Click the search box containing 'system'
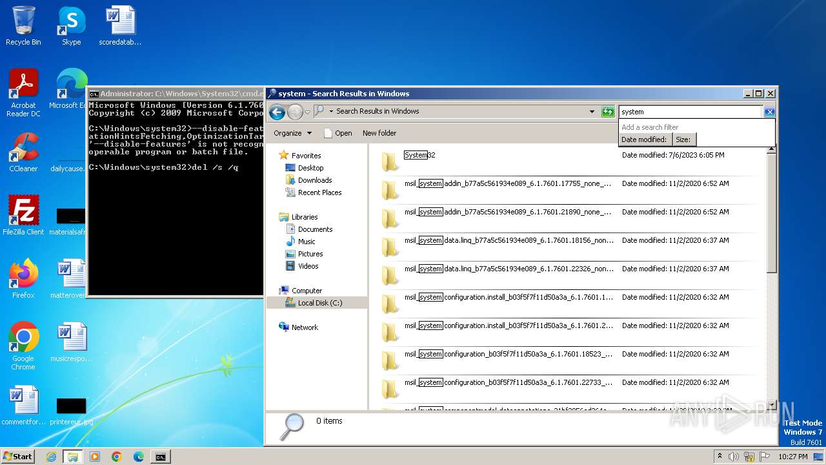Screen dimensions: 826x465 point(690,112)
